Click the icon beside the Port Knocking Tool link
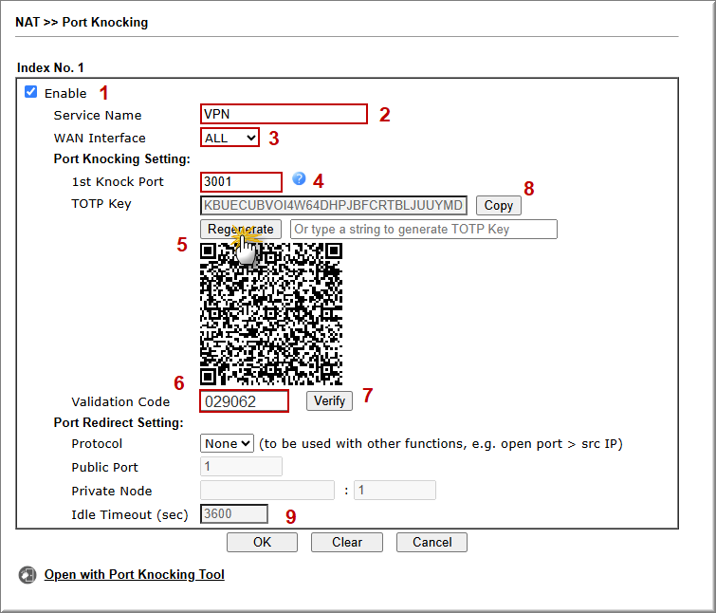Viewport: 716px width, 613px height. click(x=28, y=575)
